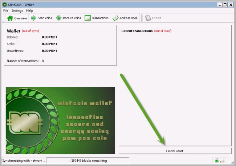Open the File menu

(6, 11)
